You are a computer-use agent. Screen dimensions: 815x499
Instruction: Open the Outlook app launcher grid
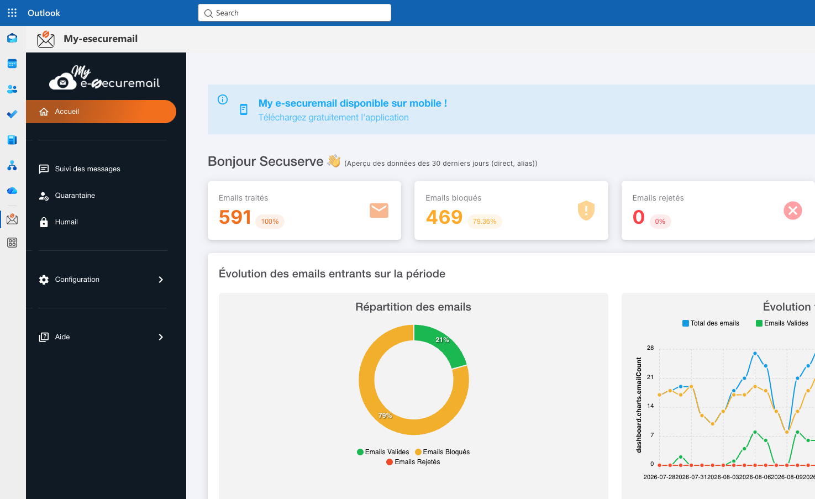(x=12, y=13)
